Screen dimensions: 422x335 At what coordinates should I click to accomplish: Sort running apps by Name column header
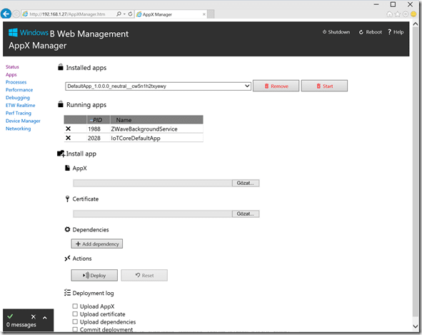[156, 120]
